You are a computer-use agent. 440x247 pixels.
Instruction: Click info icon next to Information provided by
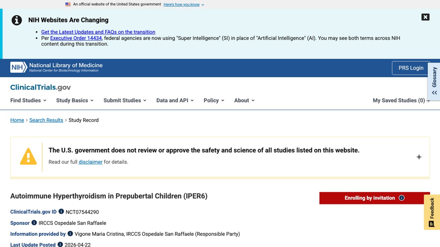(x=70, y=234)
